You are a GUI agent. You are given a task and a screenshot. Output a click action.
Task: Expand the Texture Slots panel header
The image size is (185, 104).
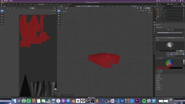click(159, 28)
